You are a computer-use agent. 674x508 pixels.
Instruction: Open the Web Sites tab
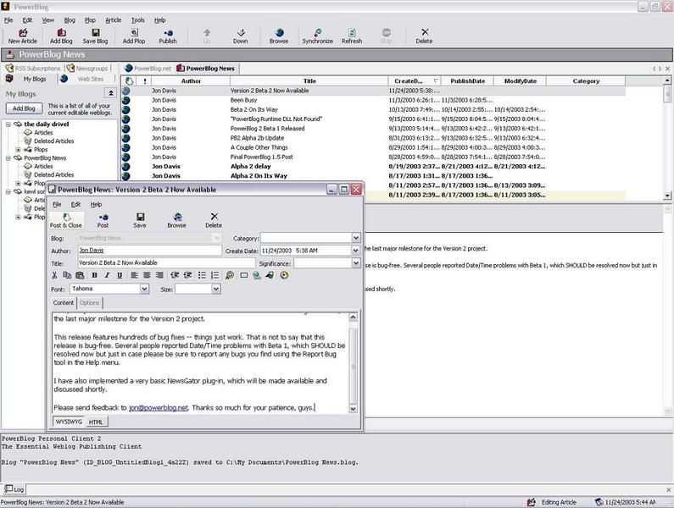point(86,79)
